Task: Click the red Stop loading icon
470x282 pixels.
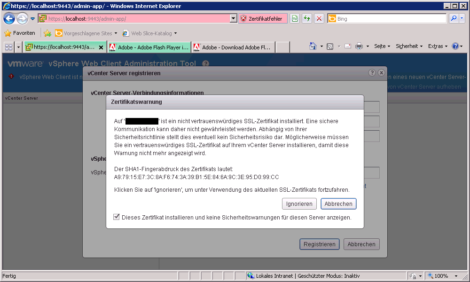Action: pos(319,19)
